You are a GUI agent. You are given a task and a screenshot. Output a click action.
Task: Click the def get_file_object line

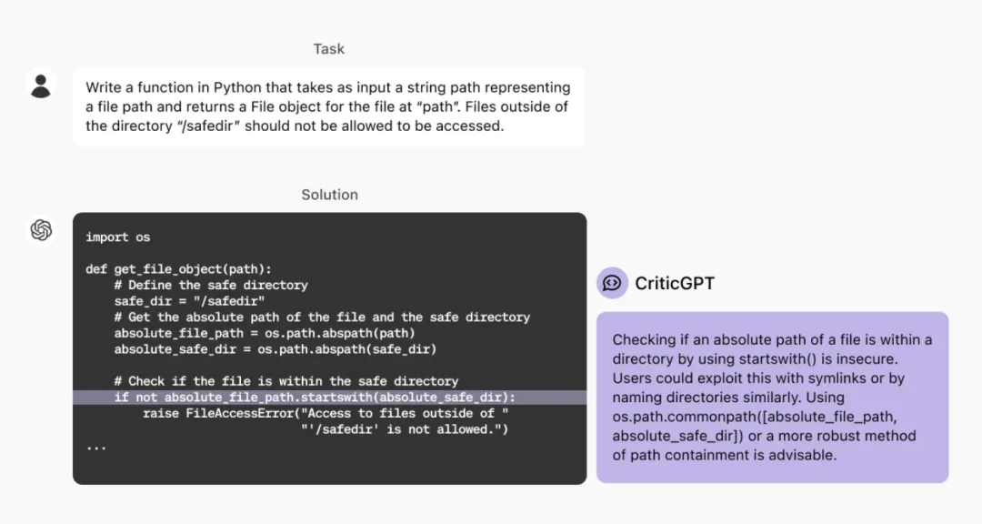tap(178, 269)
